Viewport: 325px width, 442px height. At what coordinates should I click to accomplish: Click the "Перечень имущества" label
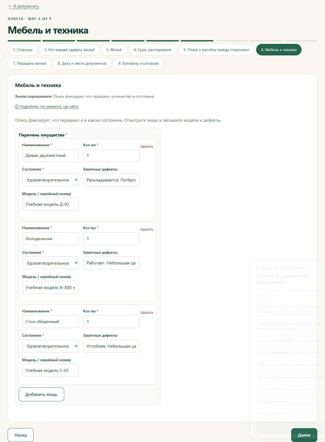coord(42,135)
